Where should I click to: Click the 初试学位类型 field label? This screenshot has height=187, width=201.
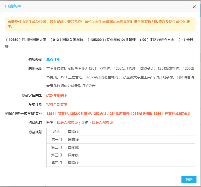[33, 95]
